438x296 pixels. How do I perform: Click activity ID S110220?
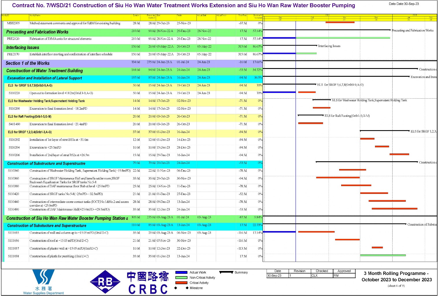[14, 93]
